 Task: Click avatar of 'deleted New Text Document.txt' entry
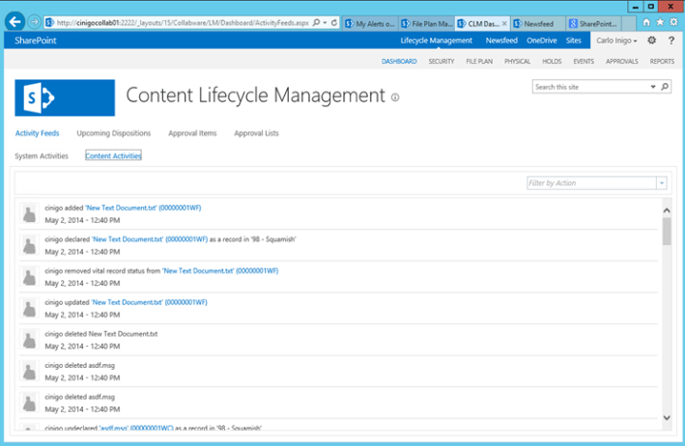(x=29, y=340)
